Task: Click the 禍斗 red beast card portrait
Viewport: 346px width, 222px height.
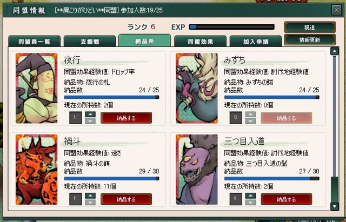Action: tap(36, 170)
